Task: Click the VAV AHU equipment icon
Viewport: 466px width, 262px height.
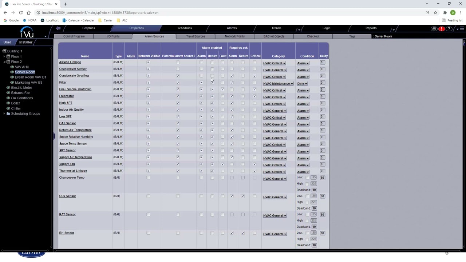Action: (12, 67)
